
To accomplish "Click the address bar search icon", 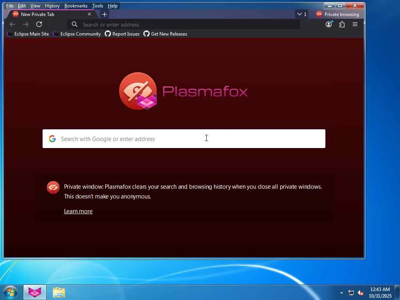I will point(75,25).
